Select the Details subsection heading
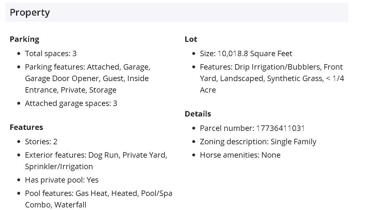 (x=198, y=114)
